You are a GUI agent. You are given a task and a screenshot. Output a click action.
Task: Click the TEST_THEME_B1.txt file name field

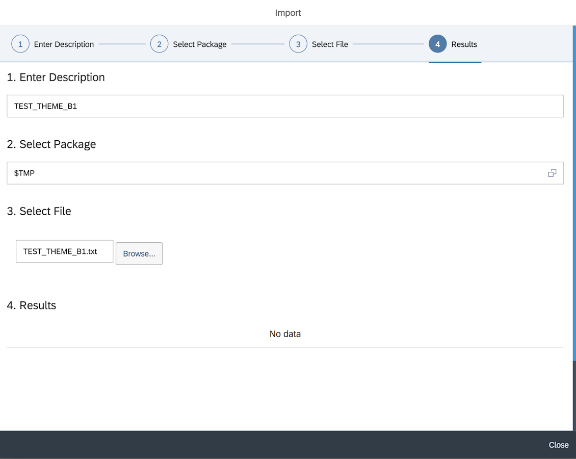pyautogui.click(x=65, y=251)
